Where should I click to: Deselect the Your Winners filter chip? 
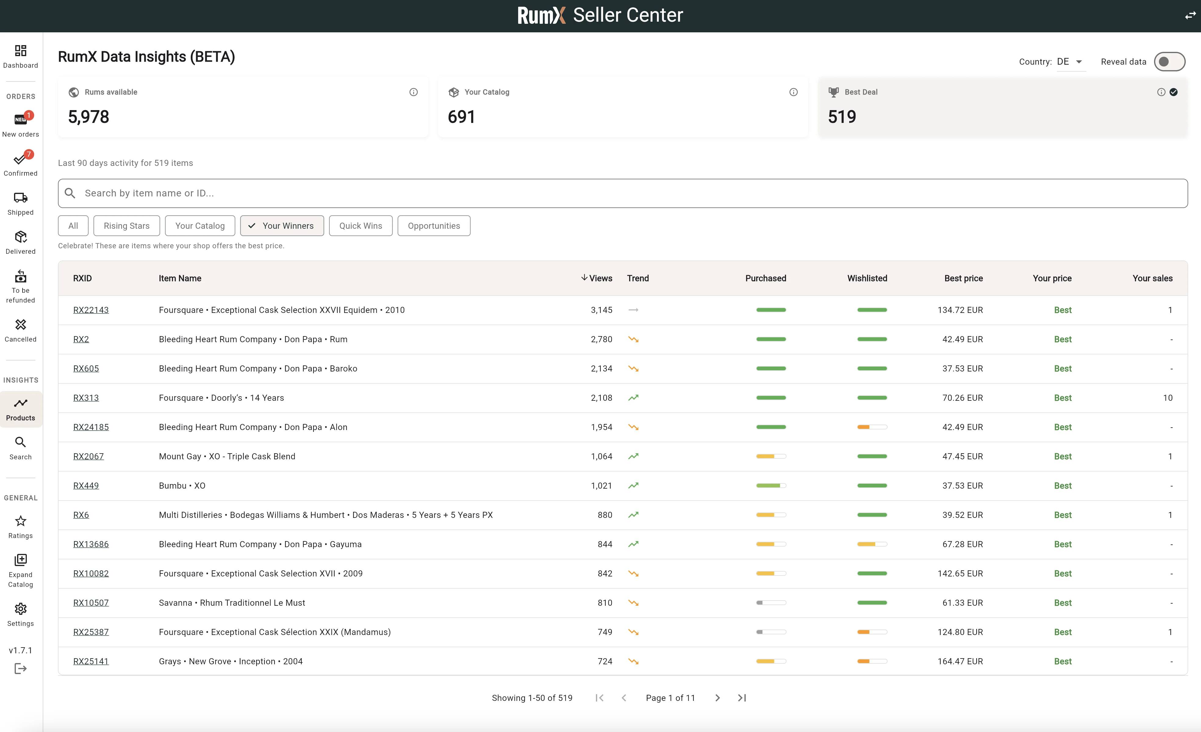coord(282,226)
